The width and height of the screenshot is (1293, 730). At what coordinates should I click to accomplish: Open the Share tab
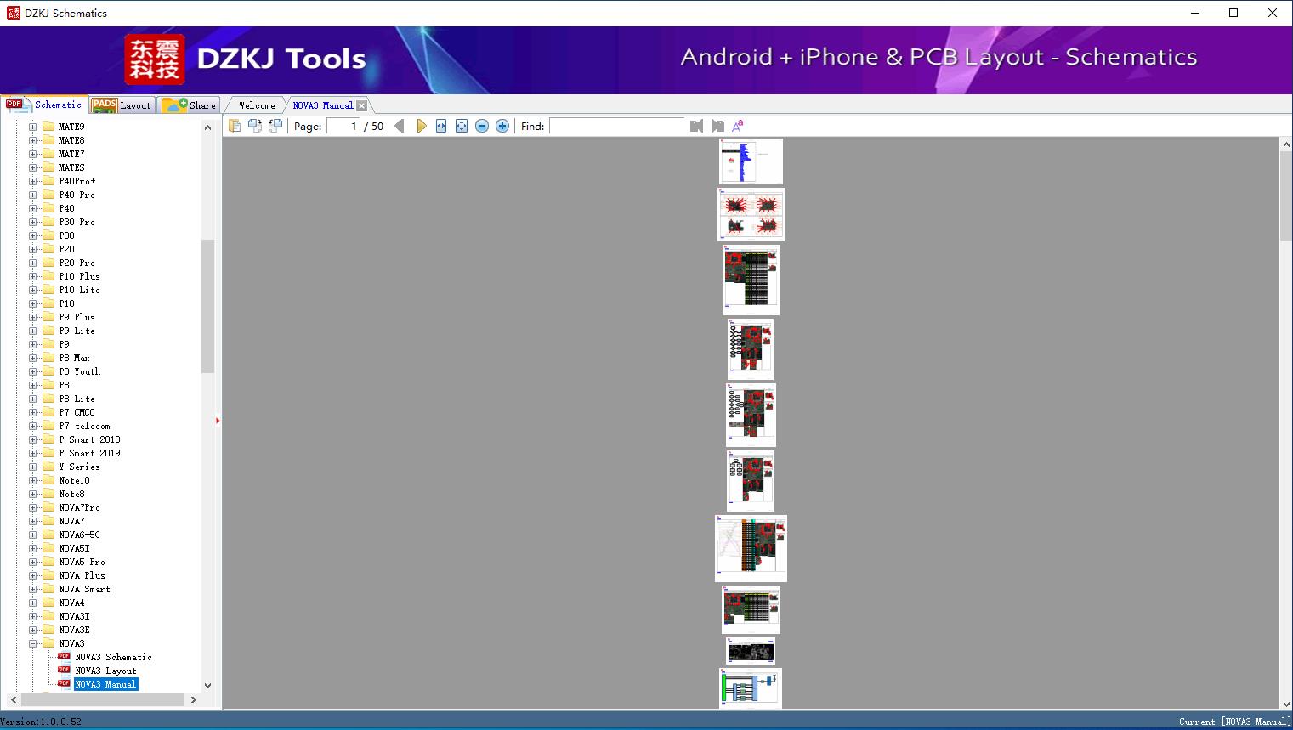click(x=189, y=105)
